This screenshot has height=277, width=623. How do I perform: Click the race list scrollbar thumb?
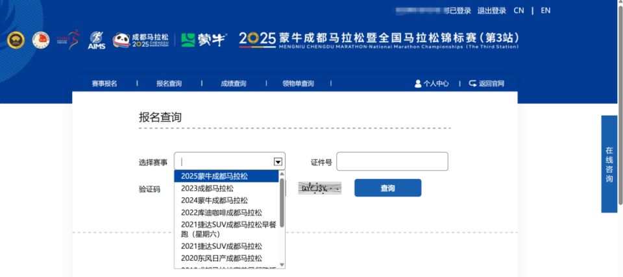pyautogui.click(x=282, y=202)
